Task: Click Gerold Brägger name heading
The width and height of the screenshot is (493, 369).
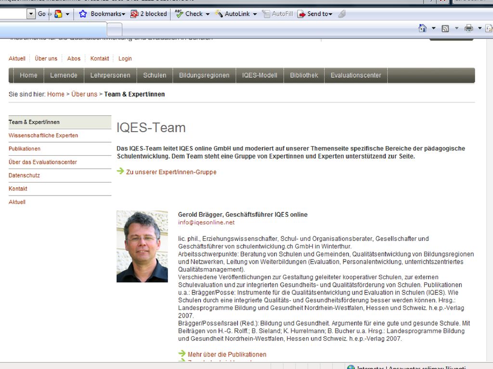Action: [x=243, y=215]
